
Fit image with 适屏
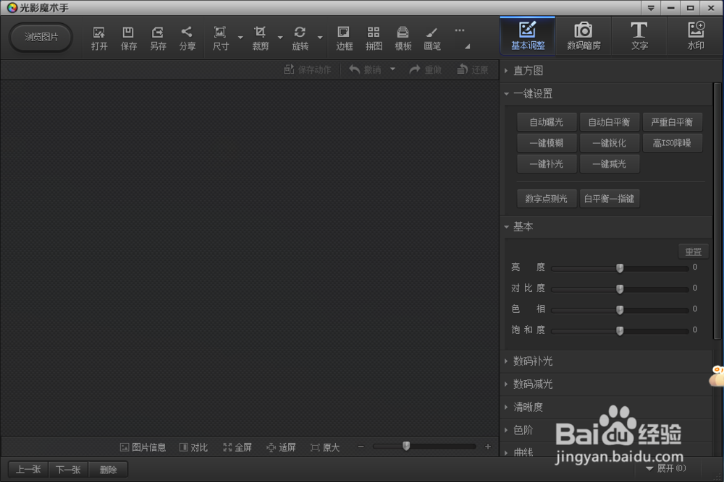tap(281, 447)
